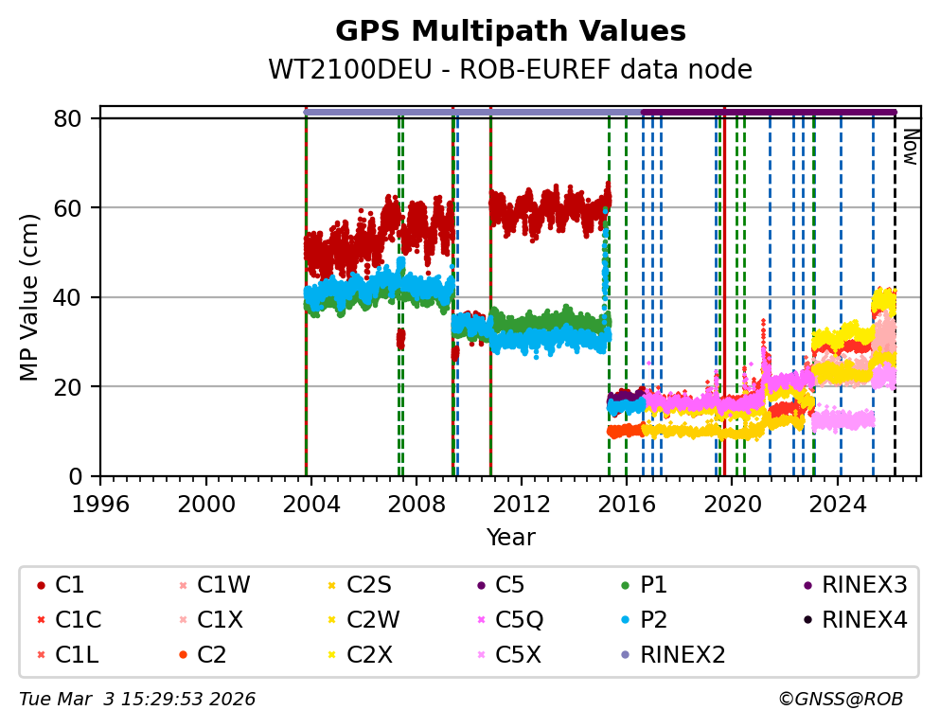Click the orange C2 legend marker
This screenshot has width=940, height=728.
click(182, 654)
